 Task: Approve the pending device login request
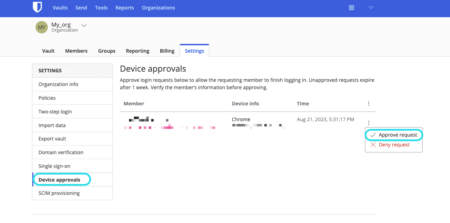[397, 135]
